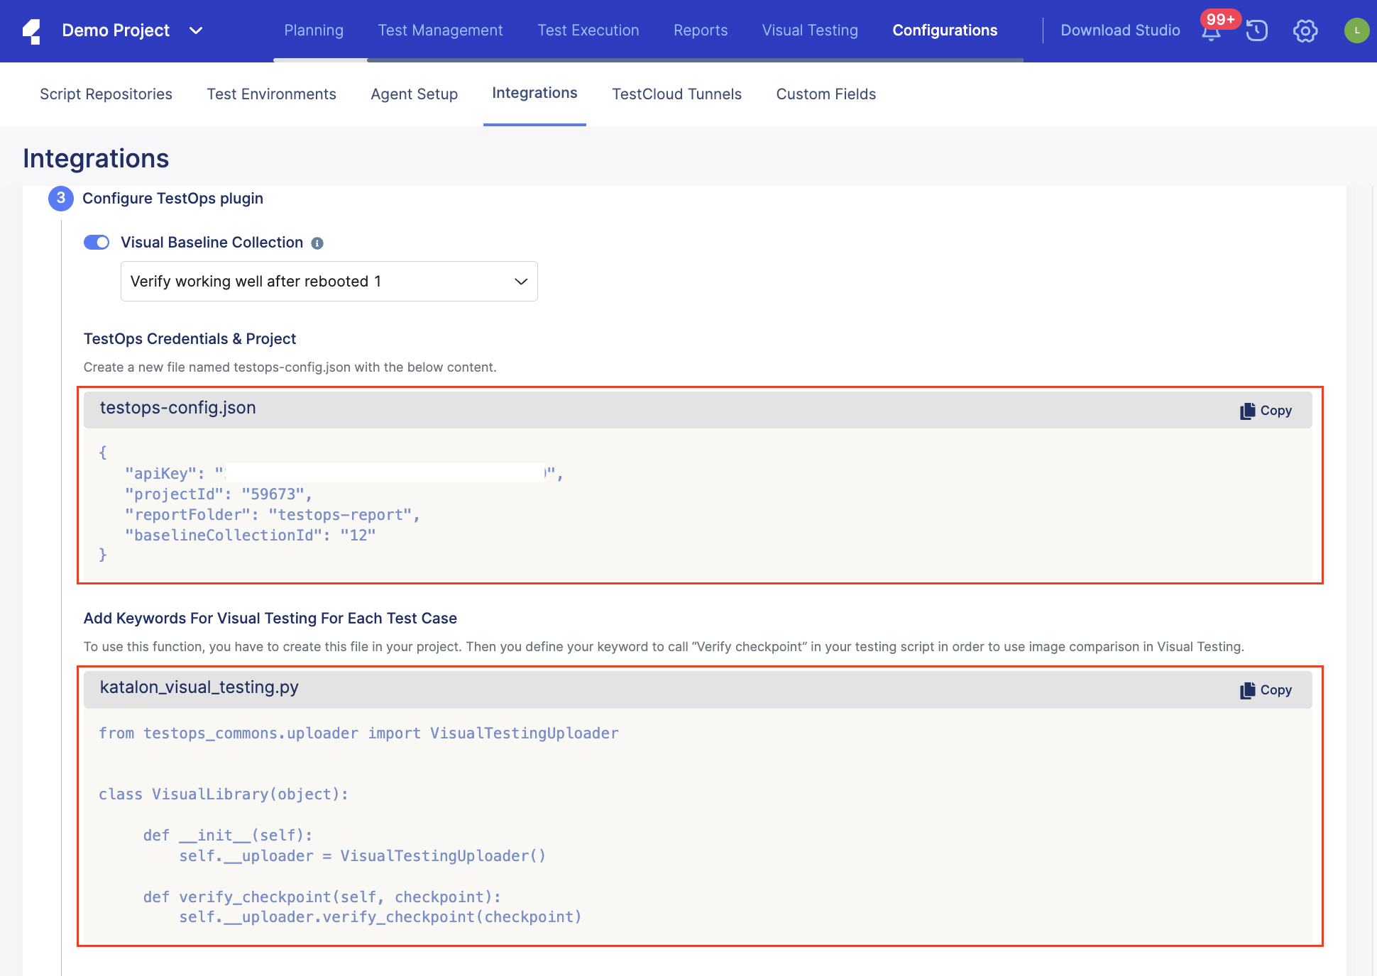The width and height of the screenshot is (1377, 976).
Task: Open the Visual Testing menu
Action: click(x=810, y=30)
